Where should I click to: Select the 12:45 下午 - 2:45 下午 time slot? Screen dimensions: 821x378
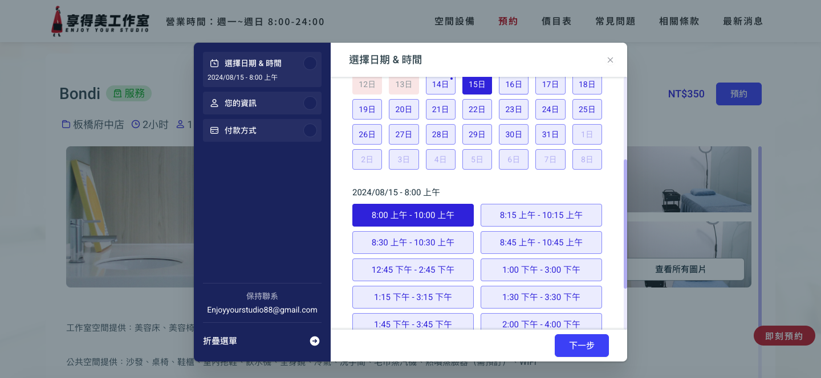[x=413, y=270]
